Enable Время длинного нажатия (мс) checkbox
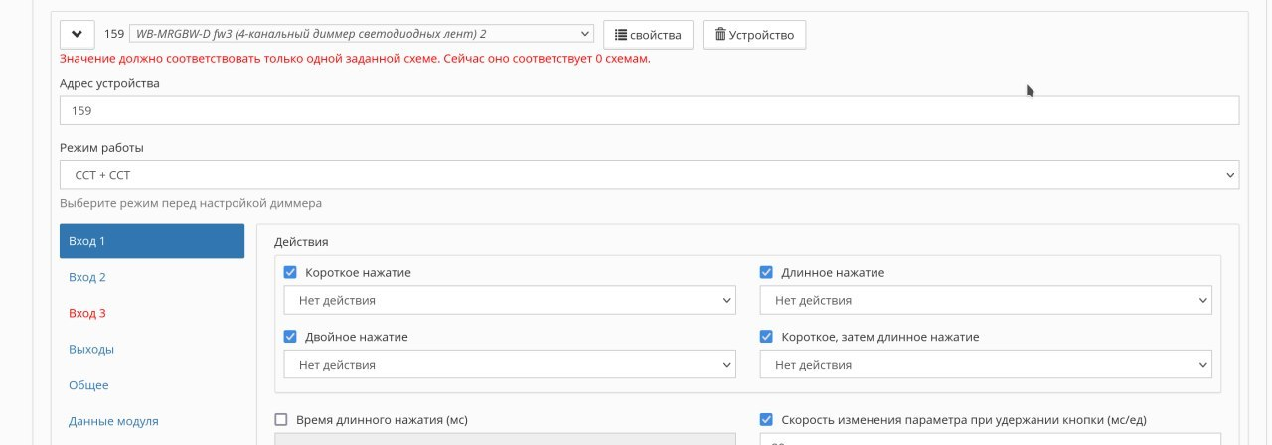The width and height of the screenshot is (1272, 445). coord(280,420)
